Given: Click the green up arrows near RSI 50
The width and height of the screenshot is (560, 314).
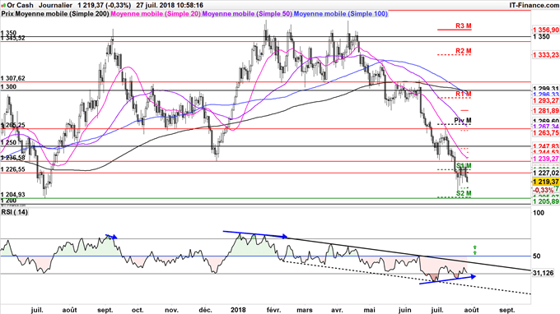Looking at the screenshot, I should tap(474, 250).
